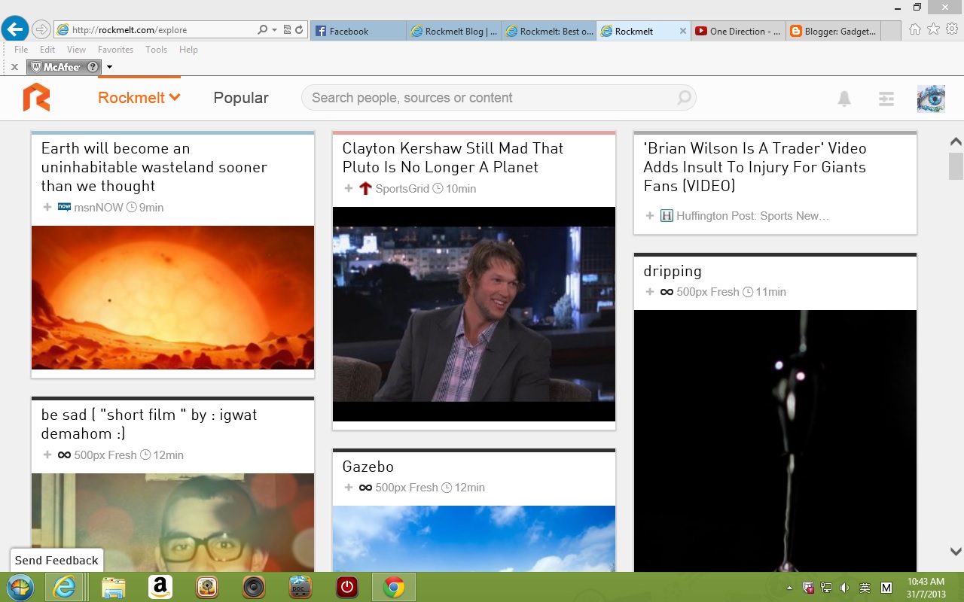The image size is (964, 602).
Task: Switch to the Rockmelt Blog tab
Action: pyautogui.click(x=453, y=31)
